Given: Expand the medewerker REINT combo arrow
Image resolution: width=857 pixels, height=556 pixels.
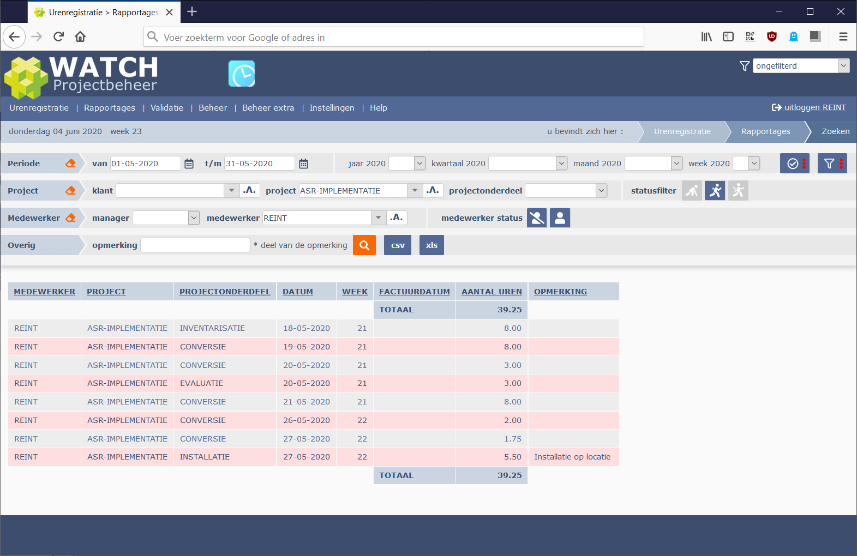Looking at the screenshot, I should 379,217.
